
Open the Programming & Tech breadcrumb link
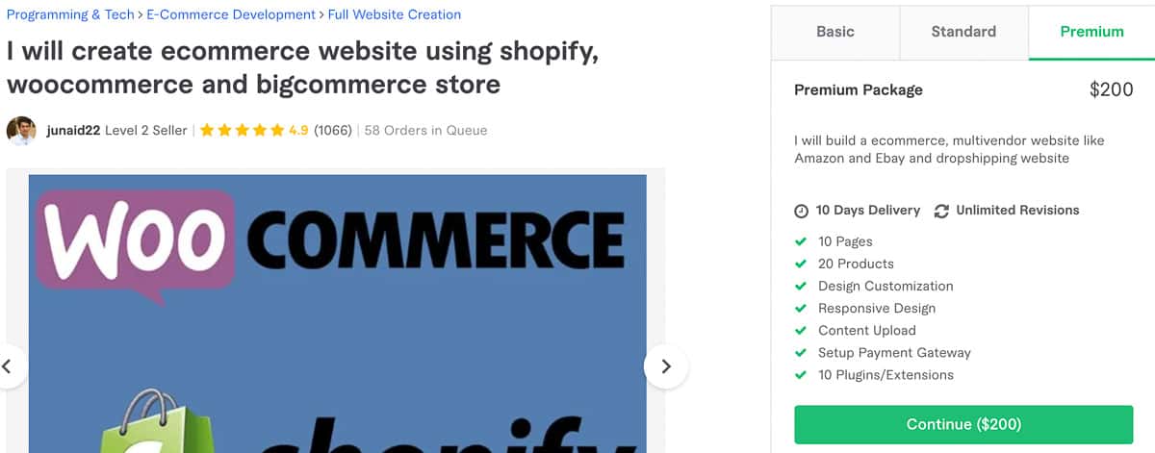tap(70, 14)
